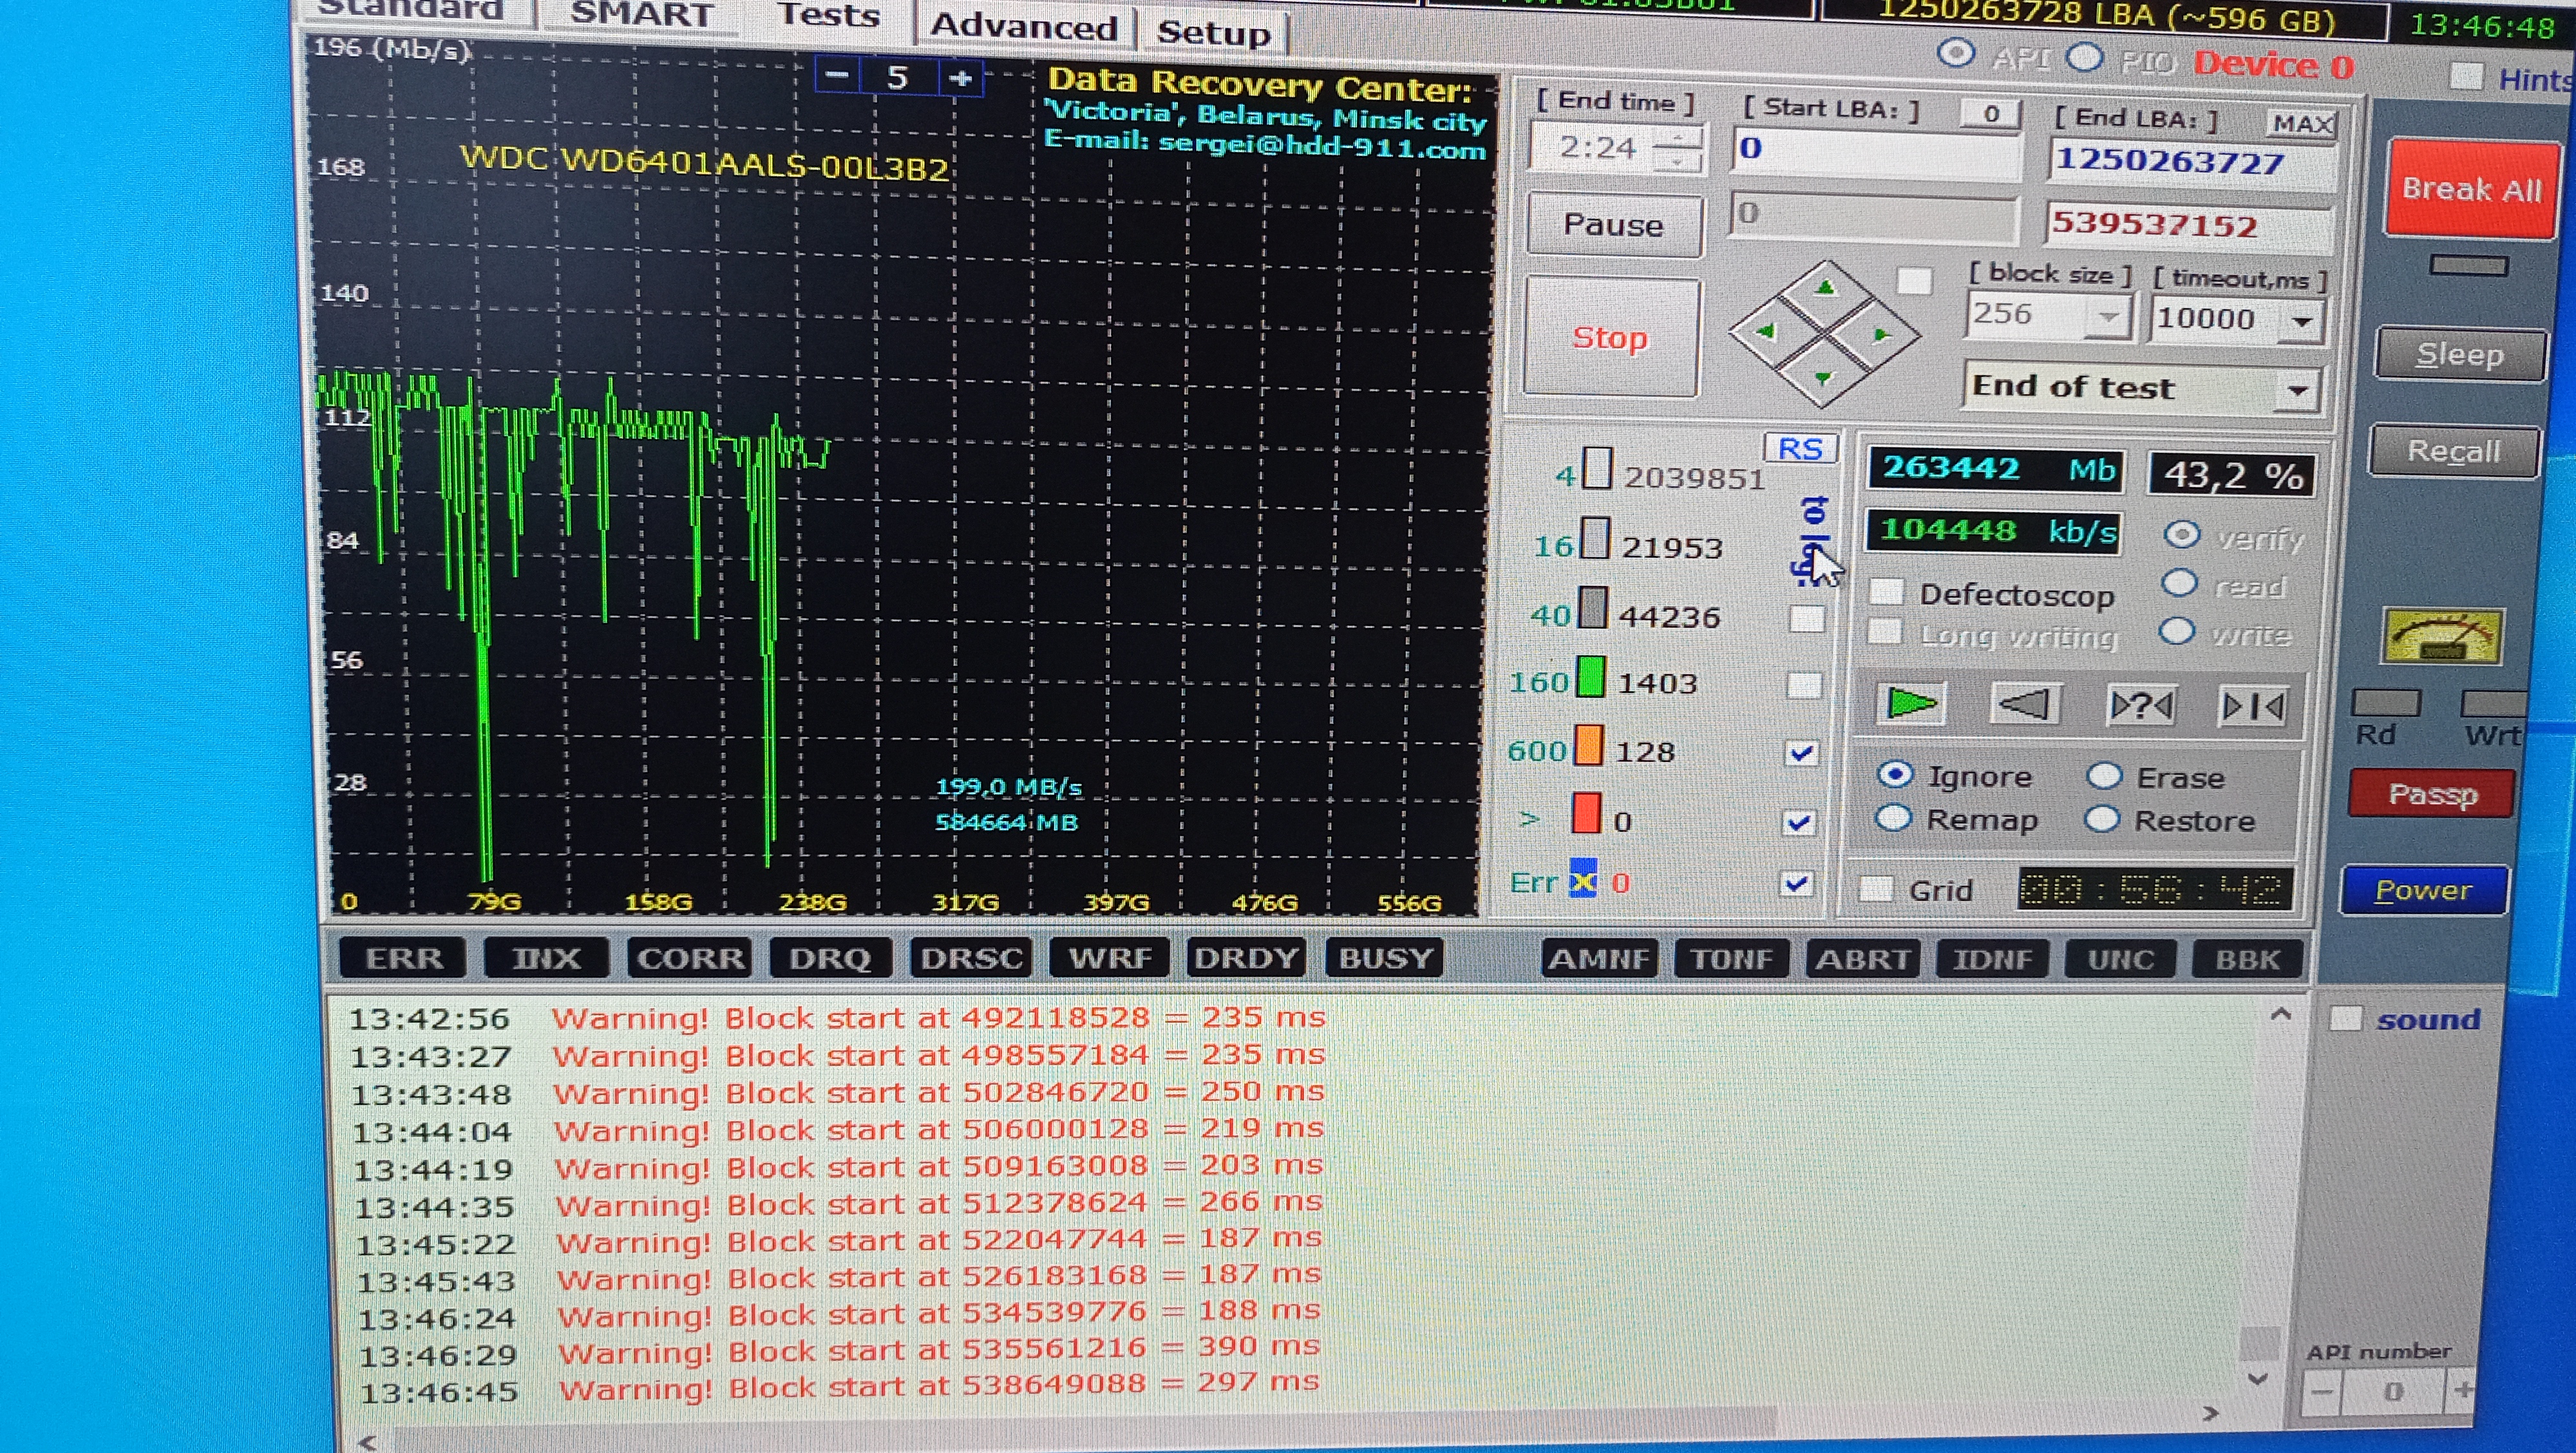
Task: Choose the Remap bad block action
Action: (x=1893, y=819)
